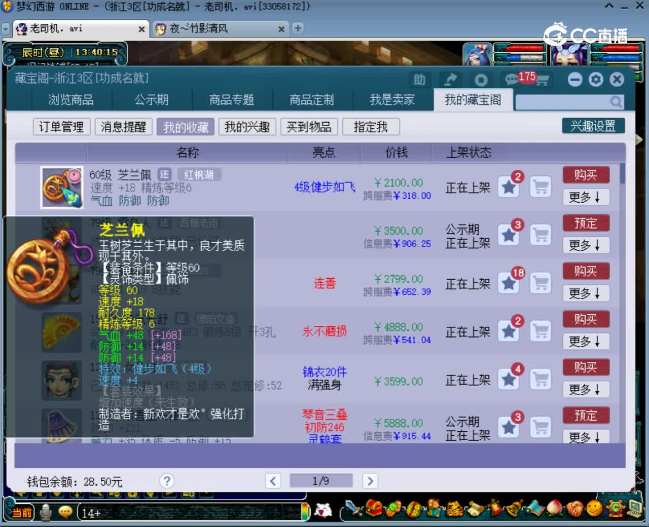
Task: Switch to 夜~竹影清风 window tab
Action: point(221,29)
